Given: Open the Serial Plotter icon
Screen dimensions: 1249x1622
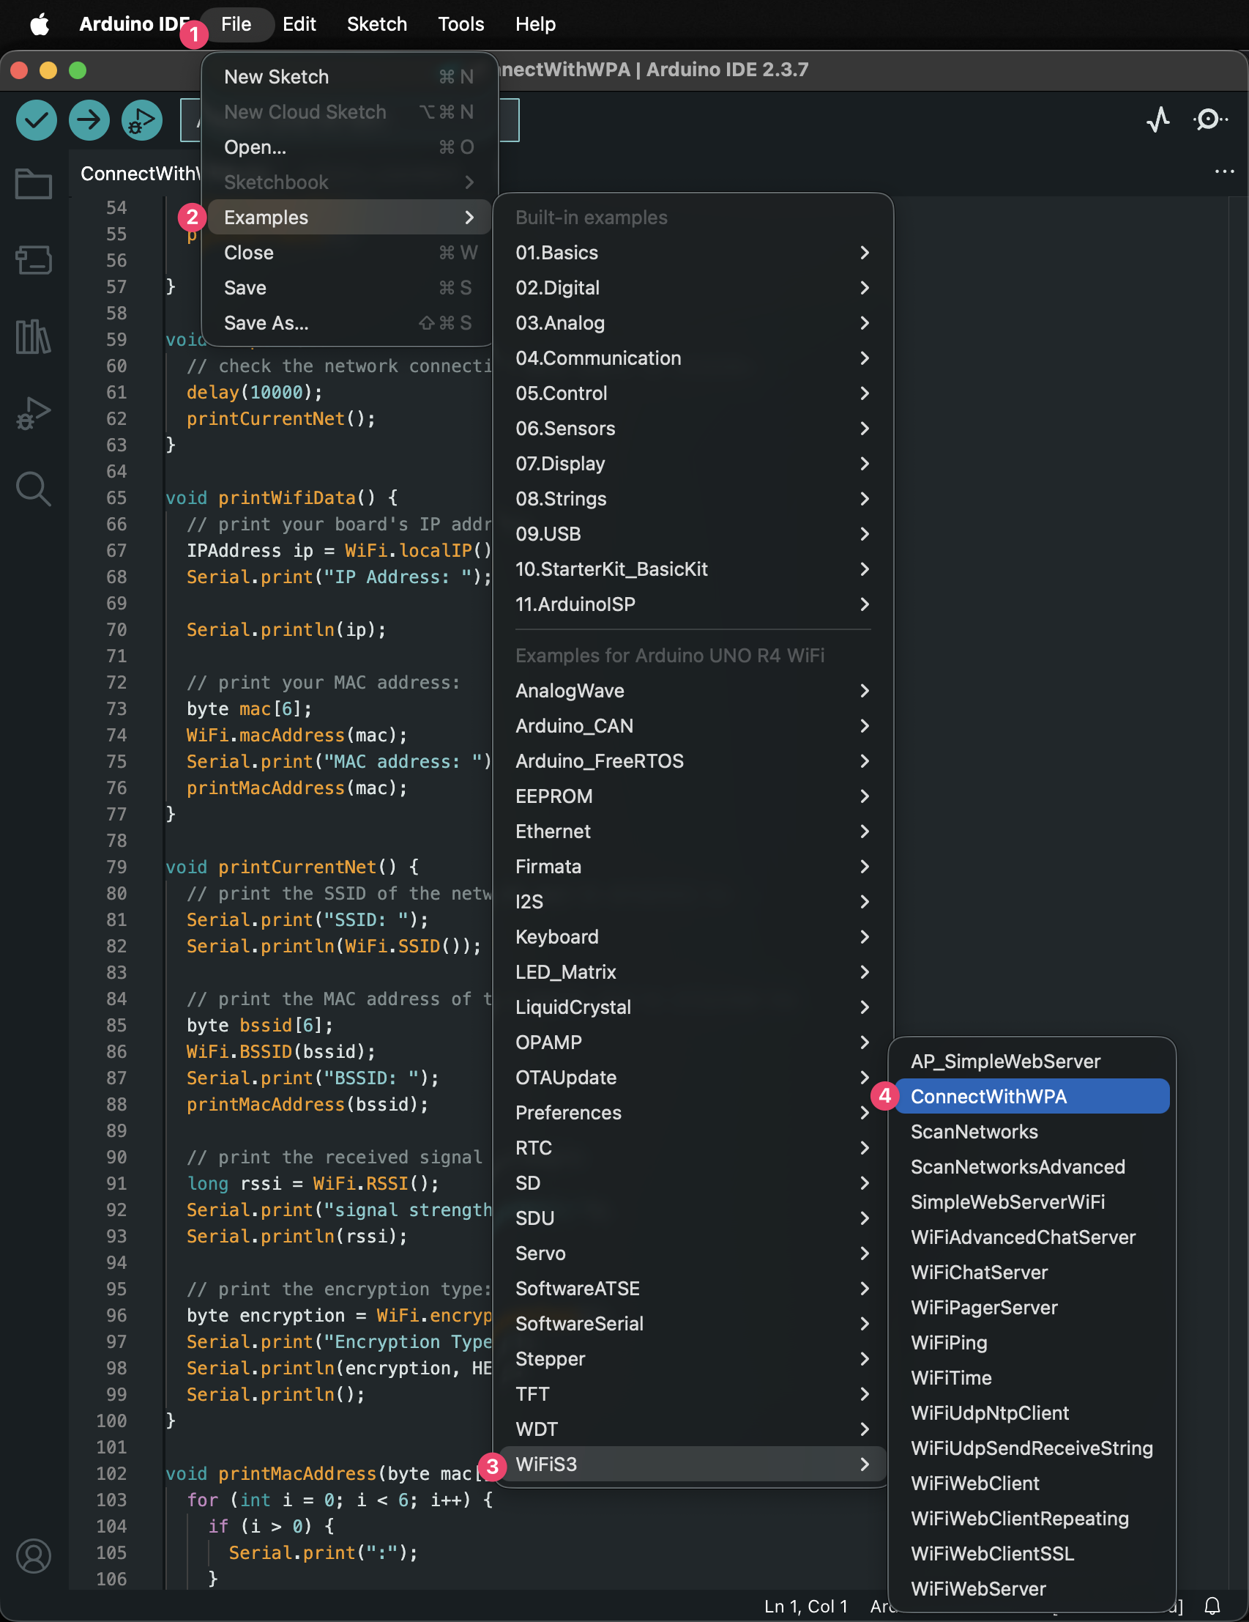Looking at the screenshot, I should (1159, 119).
